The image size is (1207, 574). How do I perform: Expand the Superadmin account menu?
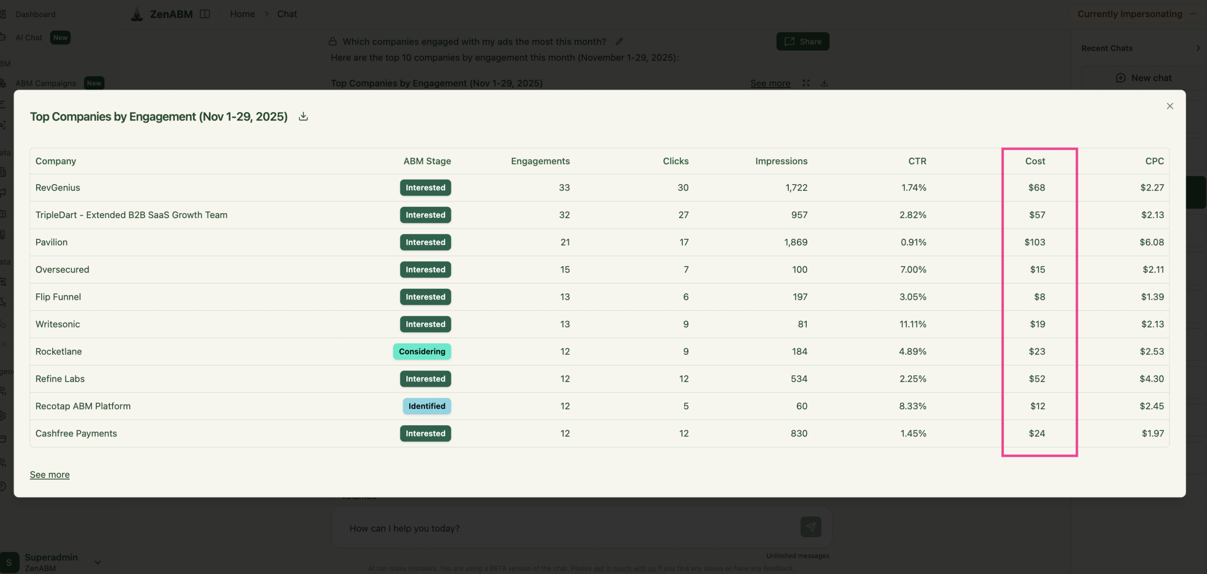pos(98,562)
